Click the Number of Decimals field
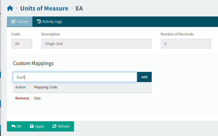 186,44
